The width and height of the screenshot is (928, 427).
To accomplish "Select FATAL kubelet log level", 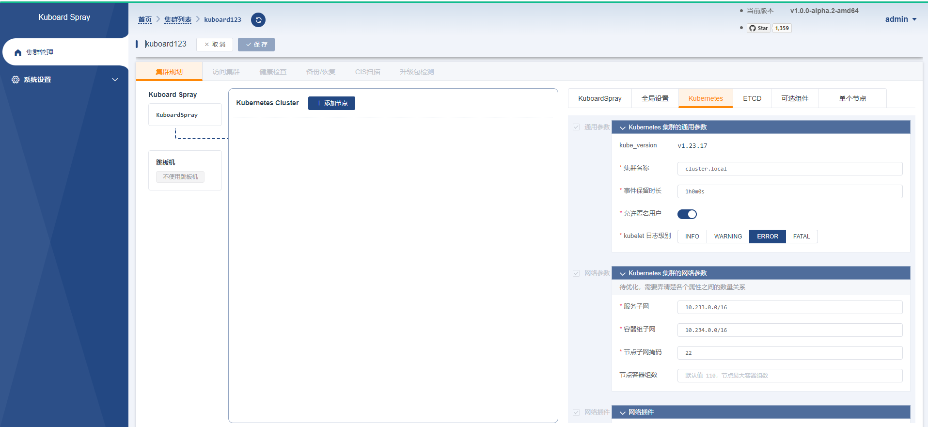I will (802, 237).
